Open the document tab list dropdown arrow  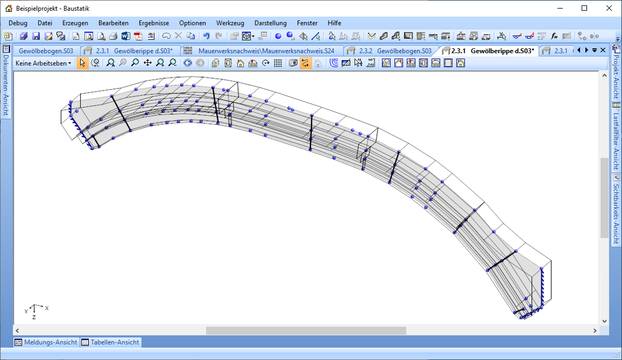[x=594, y=51]
